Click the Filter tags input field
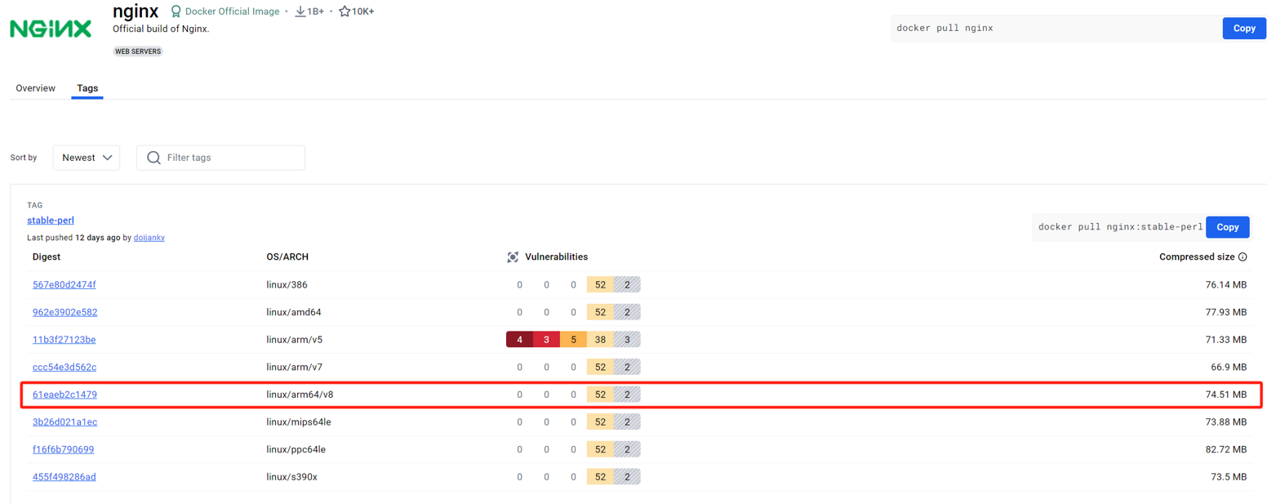The height and width of the screenshot is (504, 1267). (230, 158)
